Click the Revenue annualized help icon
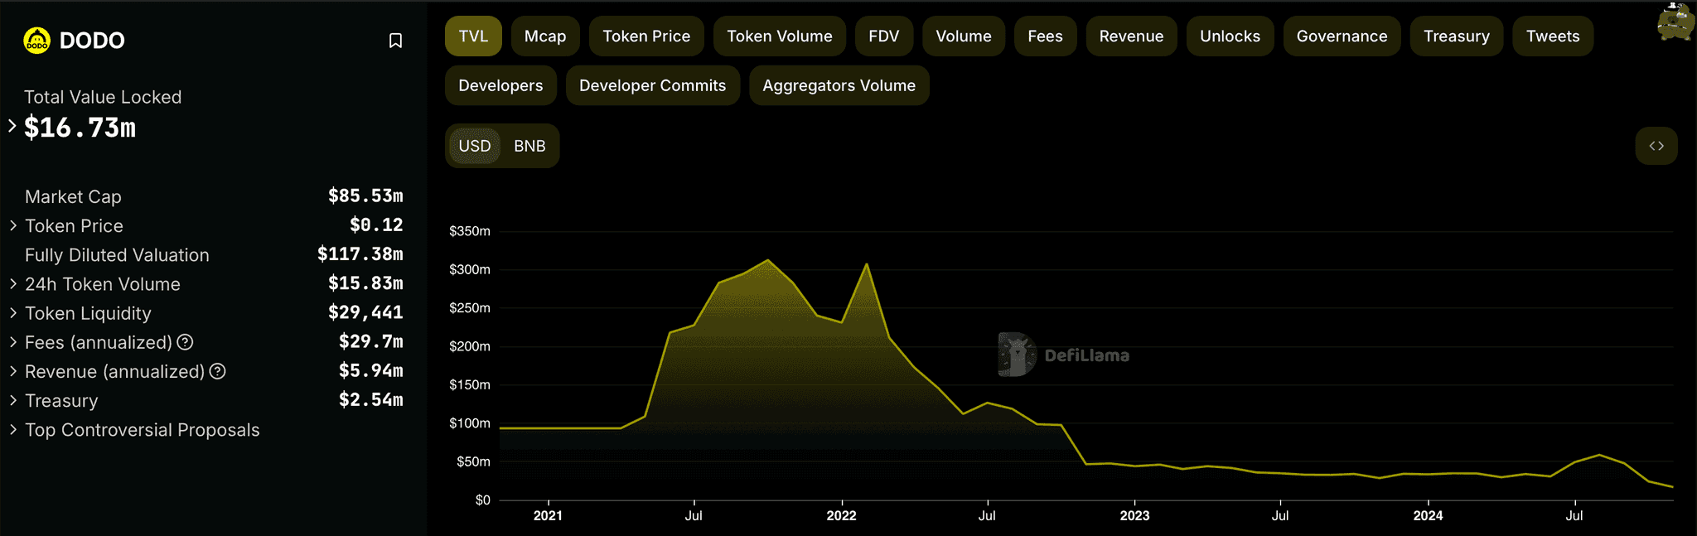This screenshot has width=1697, height=536. [x=218, y=371]
